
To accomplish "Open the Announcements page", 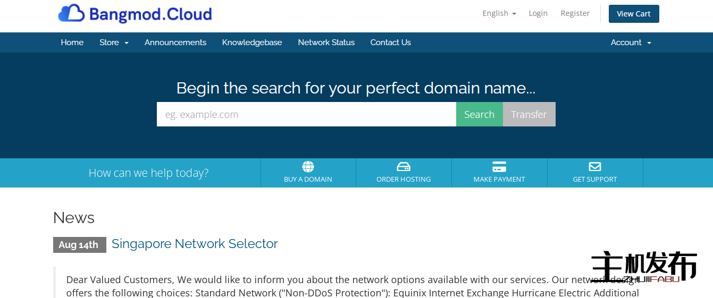I will (175, 42).
